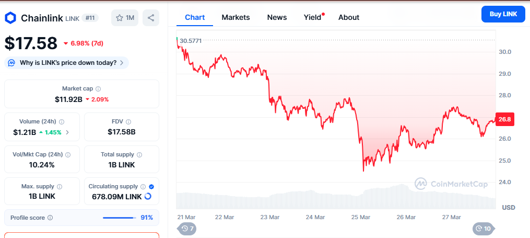Open the Yield tab
Image resolution: width=530 pixels, height=238 pixels.
coord(312,17)
